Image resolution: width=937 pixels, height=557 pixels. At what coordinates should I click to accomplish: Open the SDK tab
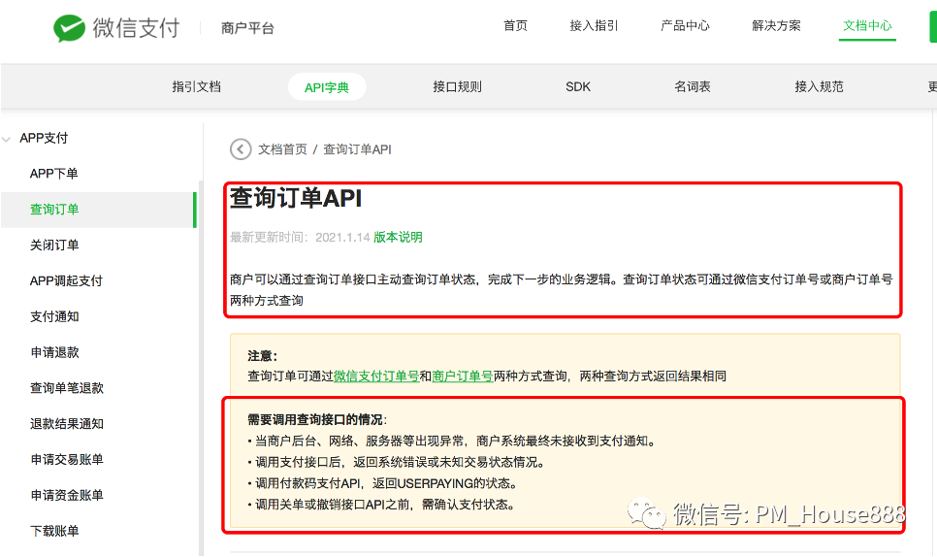(578, 86)
